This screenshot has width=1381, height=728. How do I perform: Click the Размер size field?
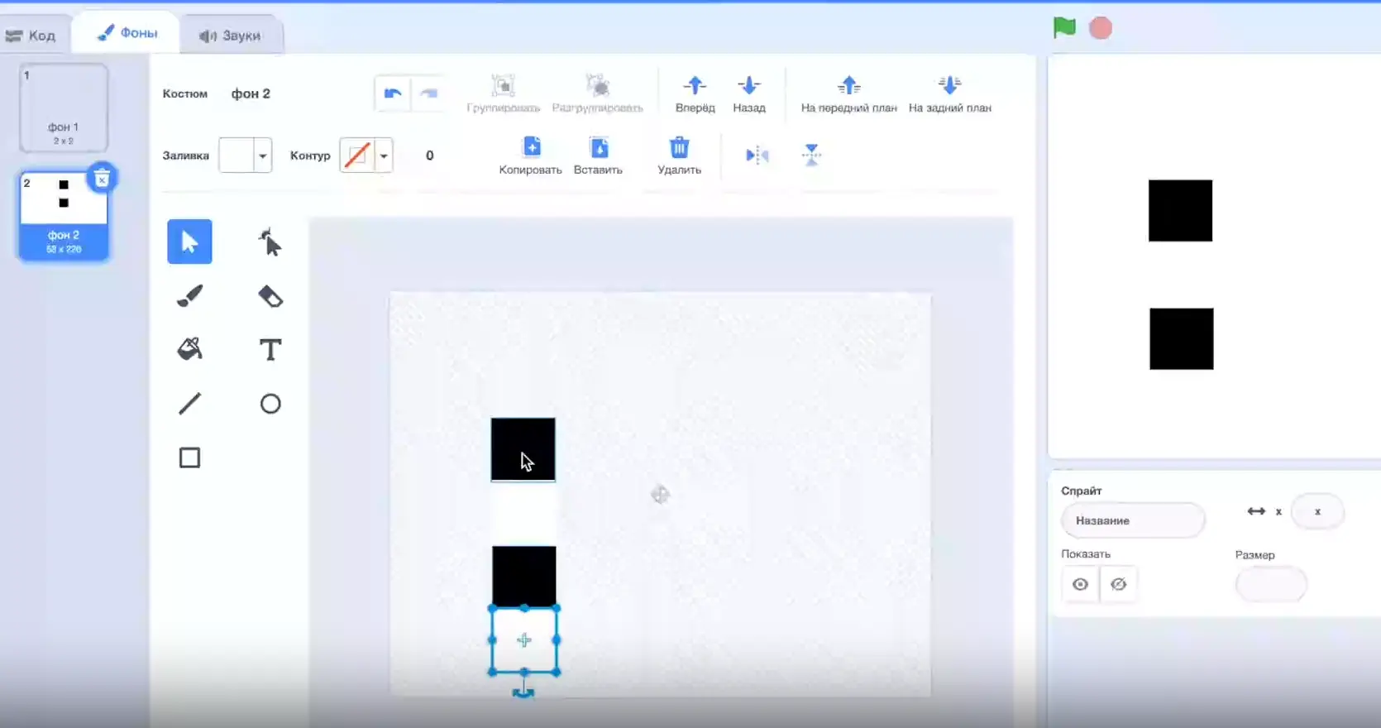[x=1271, y=585]
